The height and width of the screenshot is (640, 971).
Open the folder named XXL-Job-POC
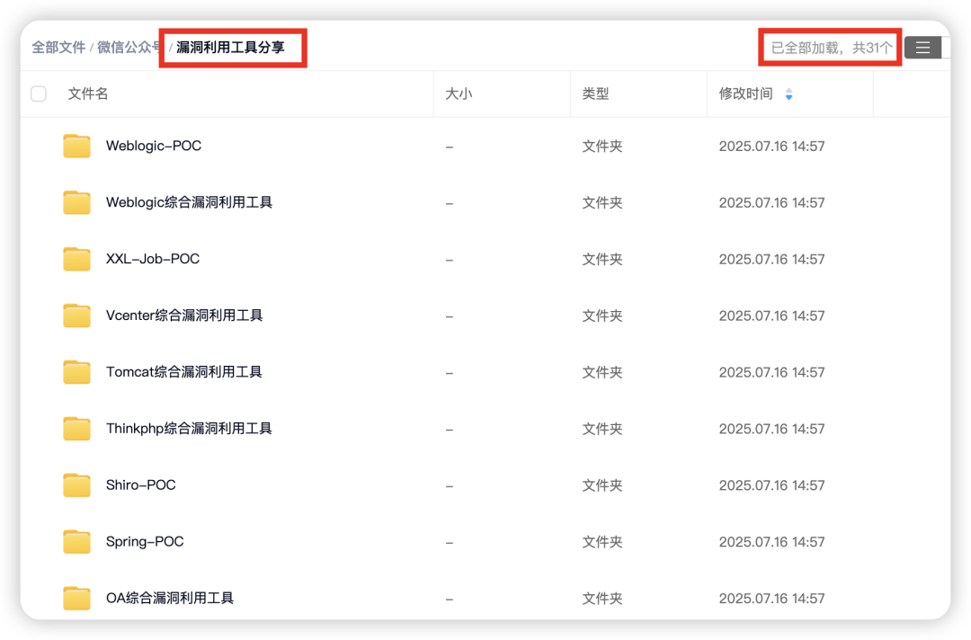153,260
